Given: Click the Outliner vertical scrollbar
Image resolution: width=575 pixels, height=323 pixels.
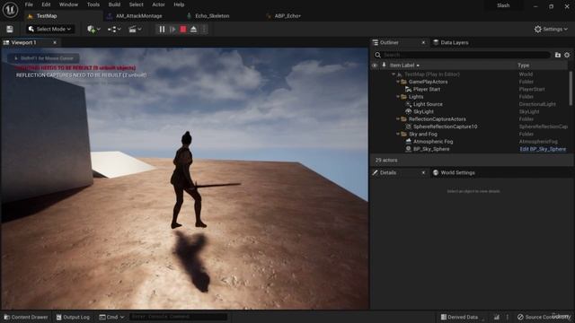Looking at the screenshot, I should pyautogui.click(x=571, y=88).
